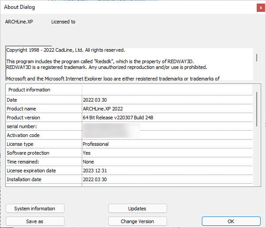Select the License expiration date label
266x228 pixels.
click(31, 170)
